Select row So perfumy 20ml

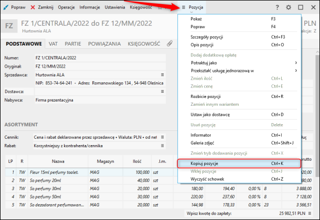[x=159, y=181]
